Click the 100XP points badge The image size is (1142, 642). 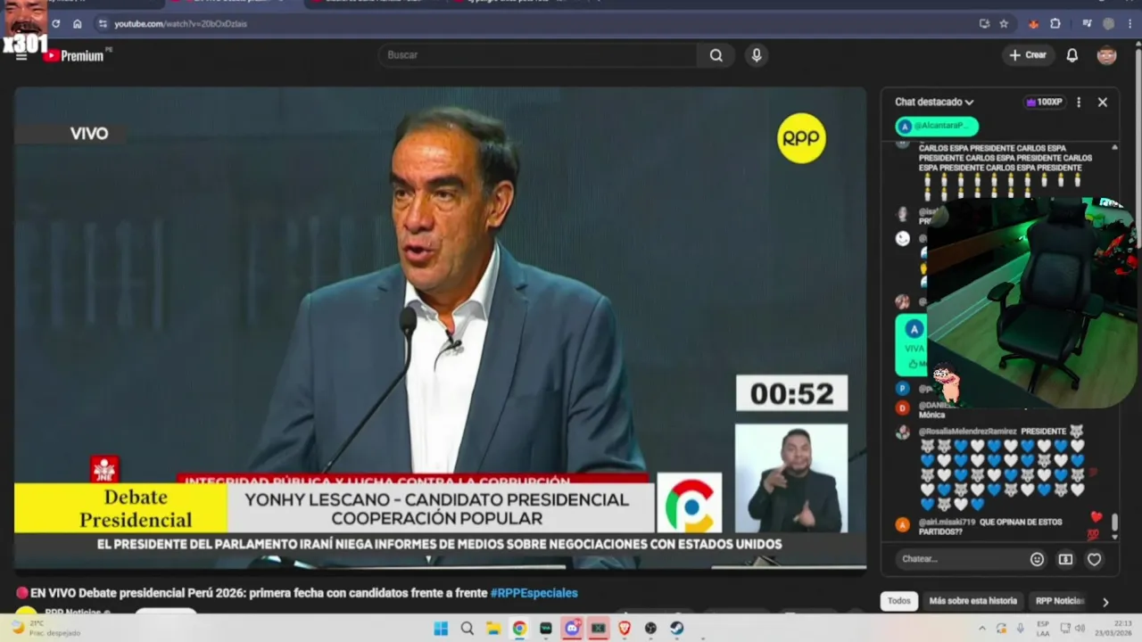pyautogui.click(x=1044, y=103)
